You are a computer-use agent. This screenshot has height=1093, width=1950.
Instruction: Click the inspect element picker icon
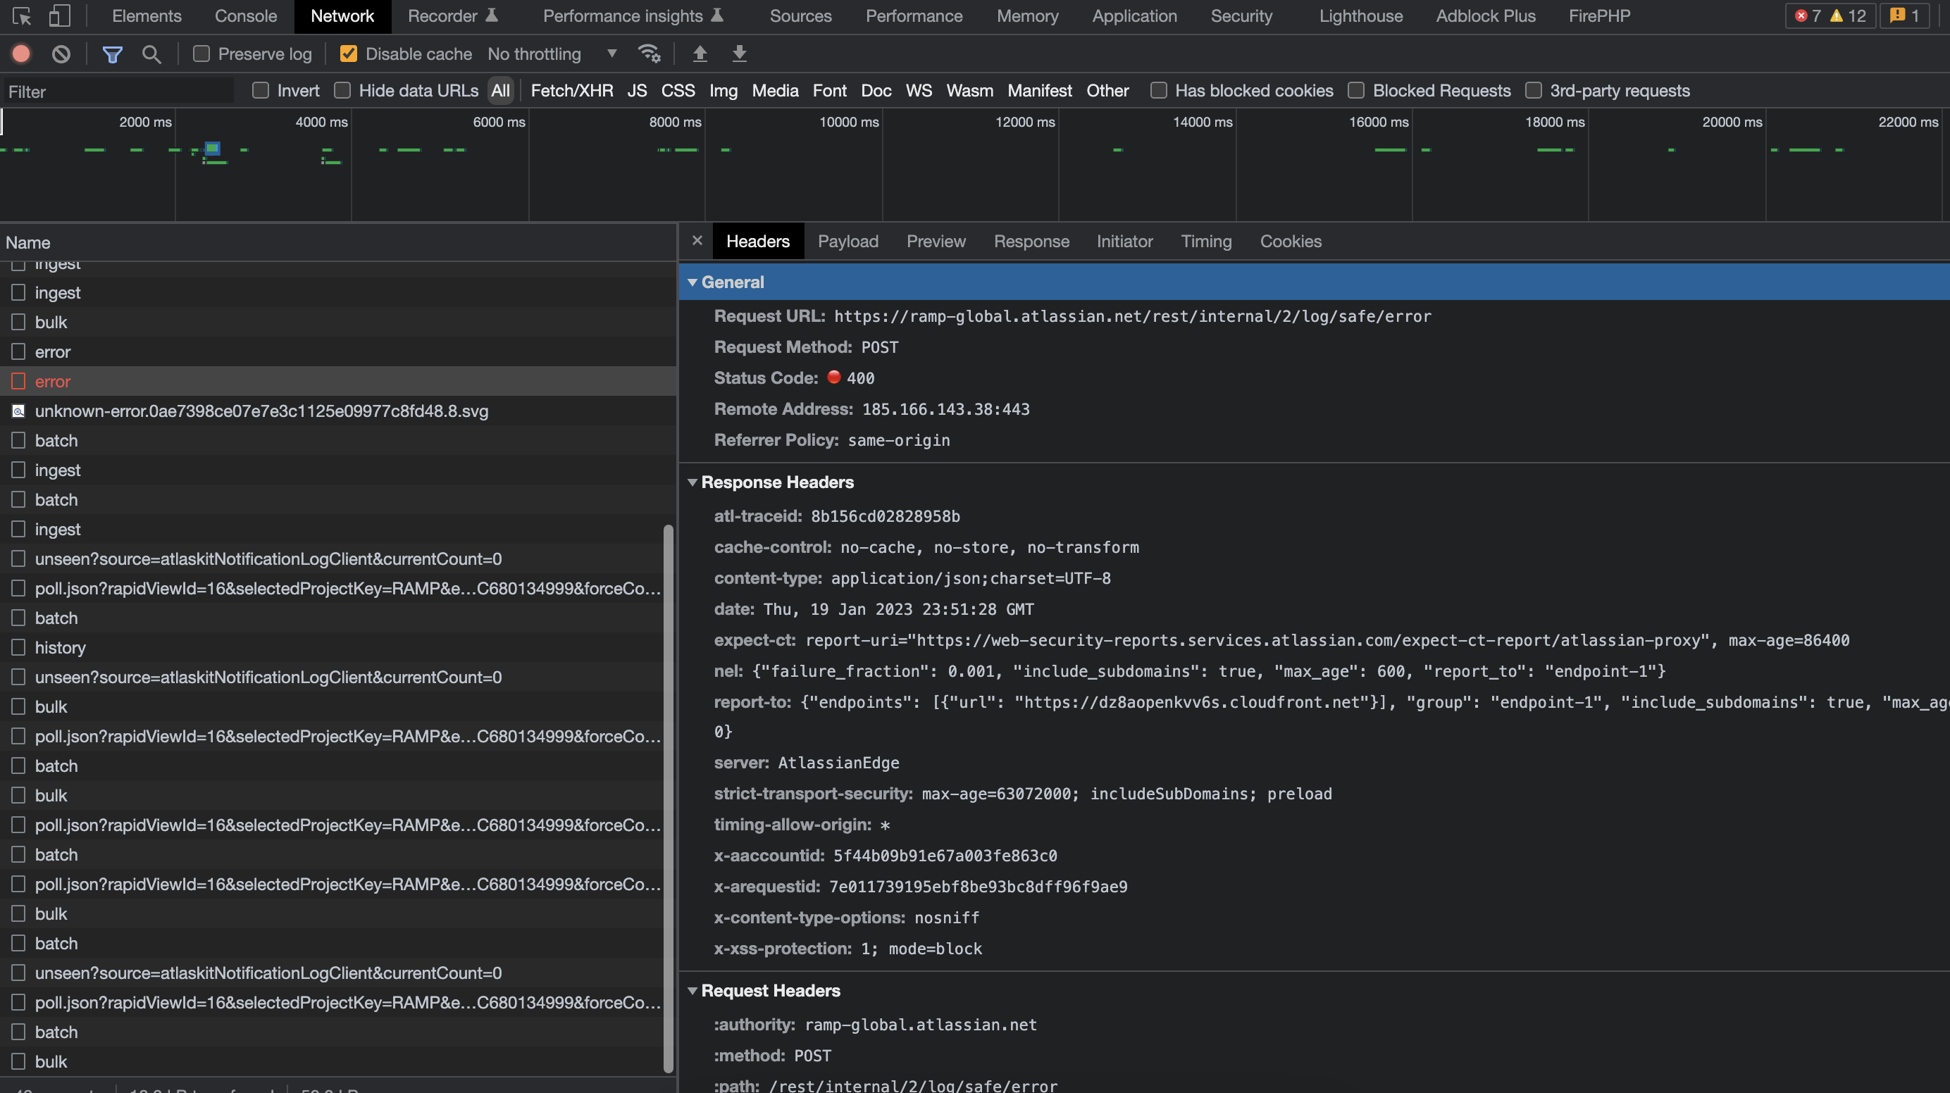(x=22, y=16)
